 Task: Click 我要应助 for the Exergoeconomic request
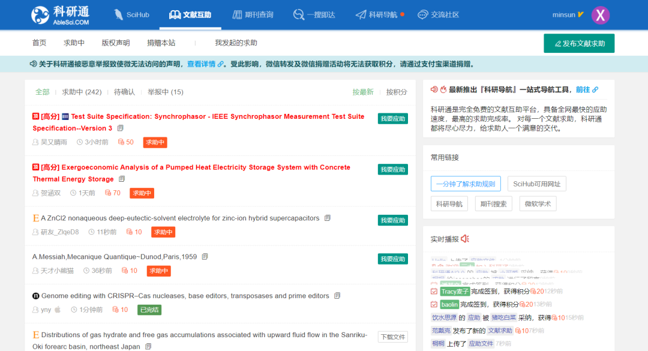tap(392, 170)
